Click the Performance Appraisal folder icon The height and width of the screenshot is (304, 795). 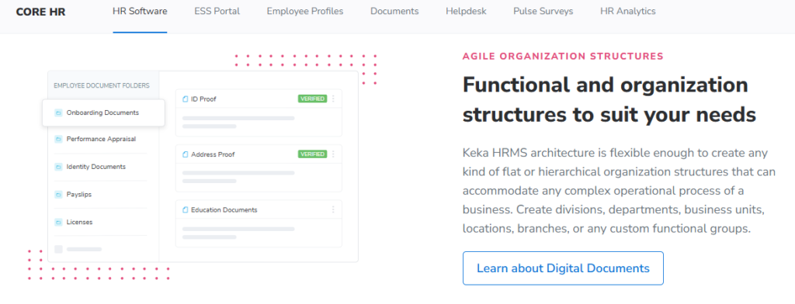(58, 139)
